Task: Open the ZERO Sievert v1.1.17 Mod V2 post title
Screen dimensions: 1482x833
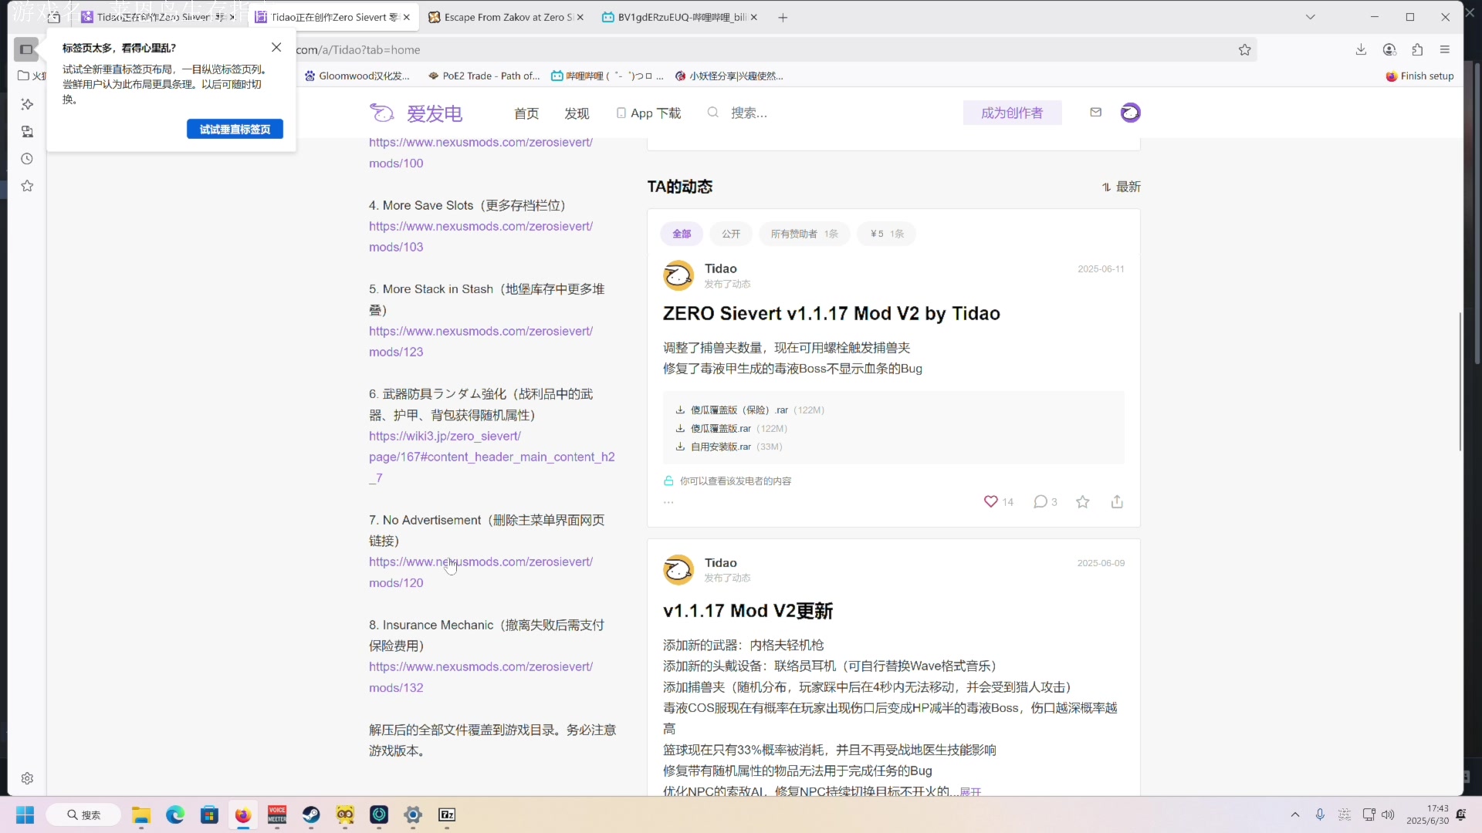Action: 831,313
